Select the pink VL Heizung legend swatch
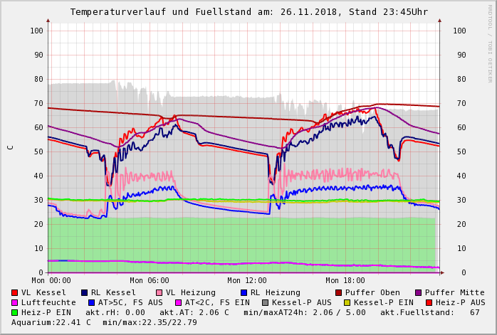Image resolution: width=497 pixels, height=335 pixels. click(159, 292)
